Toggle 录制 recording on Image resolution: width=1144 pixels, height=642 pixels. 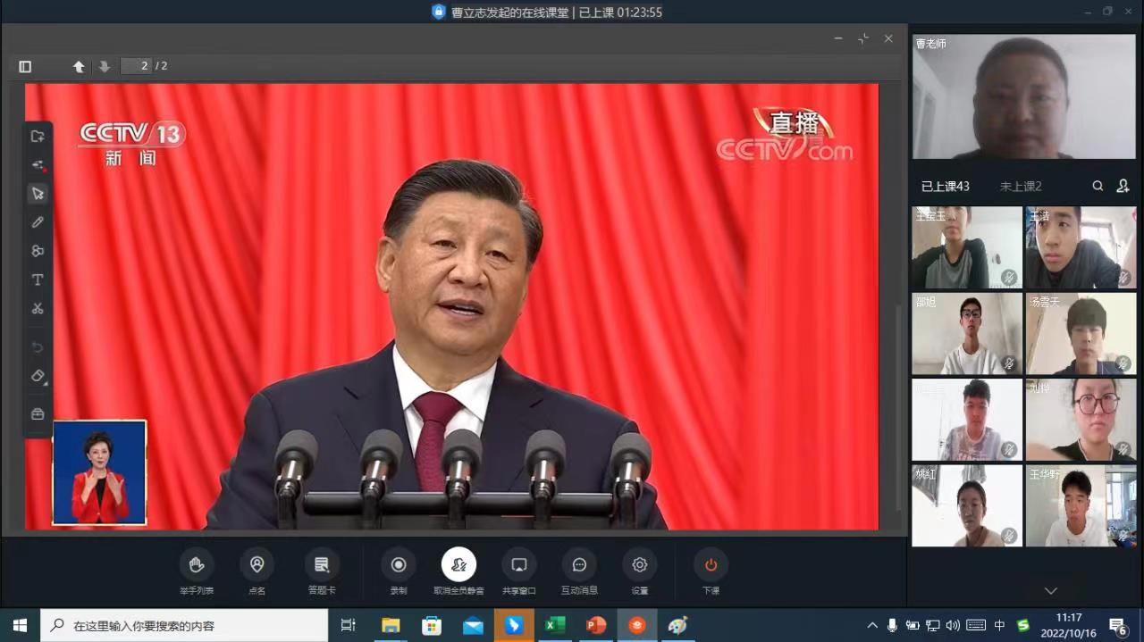tap(399, 565)
